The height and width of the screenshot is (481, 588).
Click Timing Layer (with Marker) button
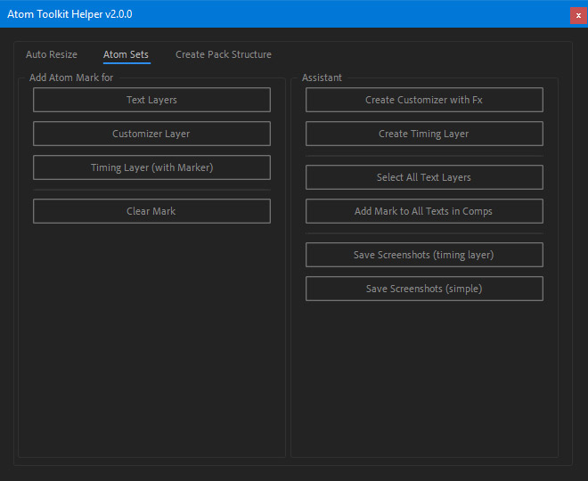(x=151, y=167)
